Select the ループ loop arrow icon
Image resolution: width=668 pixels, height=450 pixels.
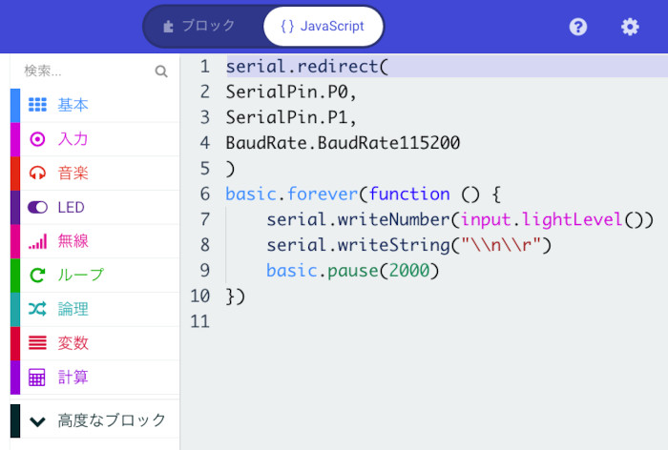tap(37, 275)
